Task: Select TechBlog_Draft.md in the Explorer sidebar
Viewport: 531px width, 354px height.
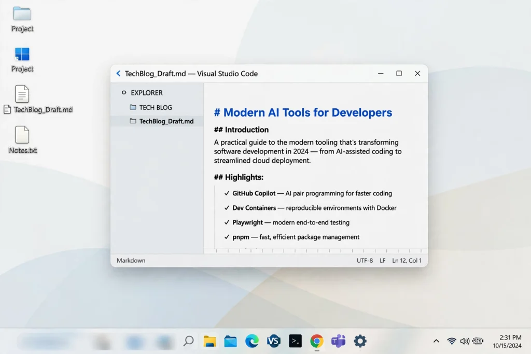Action: 157,121
